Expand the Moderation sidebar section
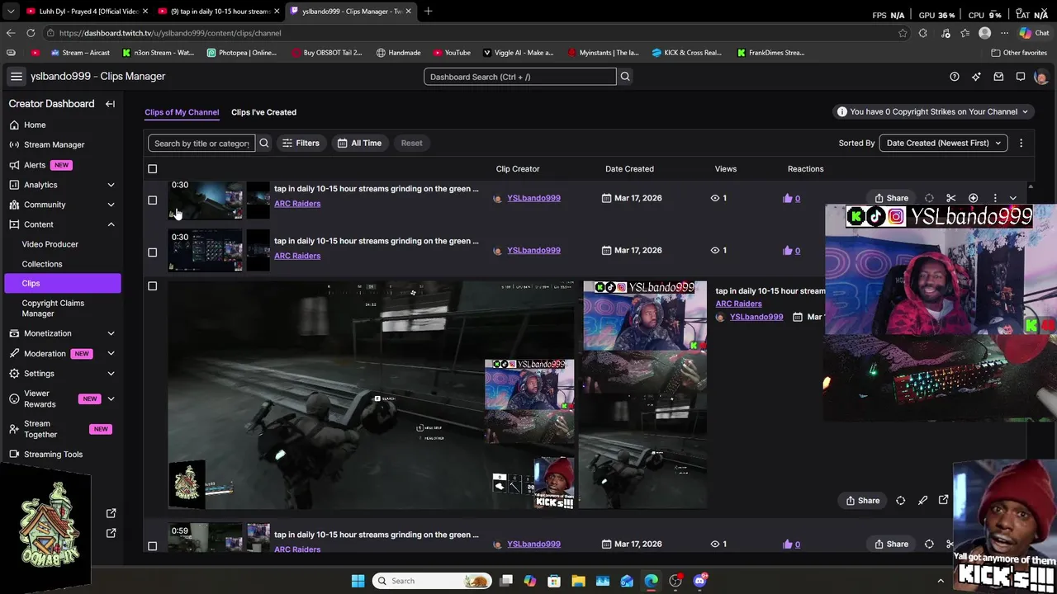This screenshot has width=1057, height=594. coord(111,353)
